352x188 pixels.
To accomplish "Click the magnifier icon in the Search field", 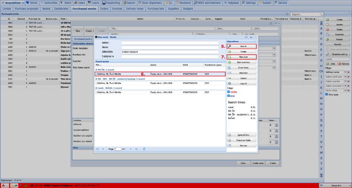I will (321, 14).
